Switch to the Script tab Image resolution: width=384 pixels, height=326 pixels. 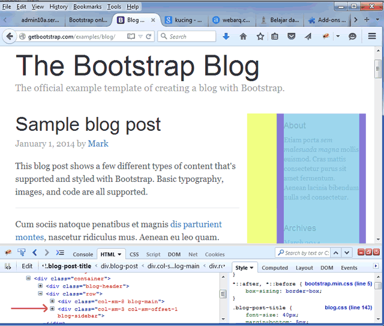[x=154, y=255]
